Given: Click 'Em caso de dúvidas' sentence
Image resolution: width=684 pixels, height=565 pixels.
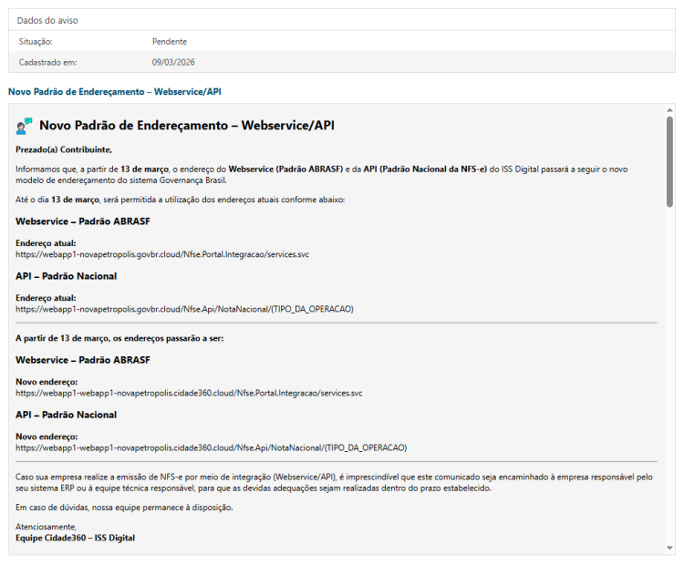Looking at the screenshot, I should [124, 508].
